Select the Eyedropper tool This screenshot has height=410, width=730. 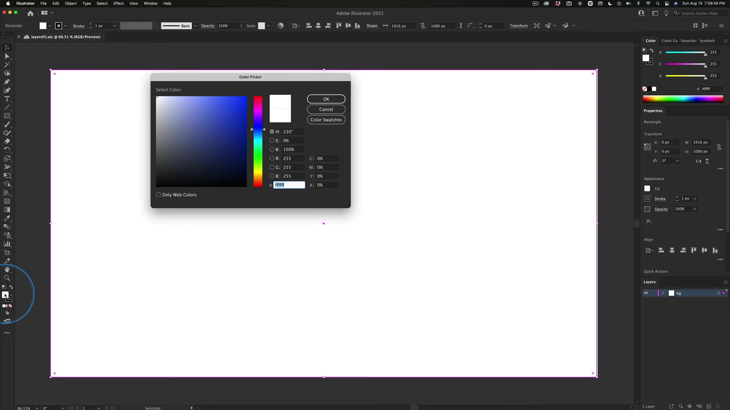point(7,218)
